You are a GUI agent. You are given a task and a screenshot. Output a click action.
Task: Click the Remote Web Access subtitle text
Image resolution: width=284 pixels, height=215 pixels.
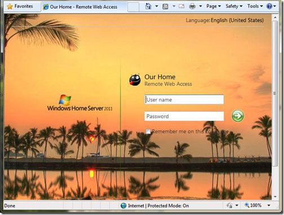168,84
